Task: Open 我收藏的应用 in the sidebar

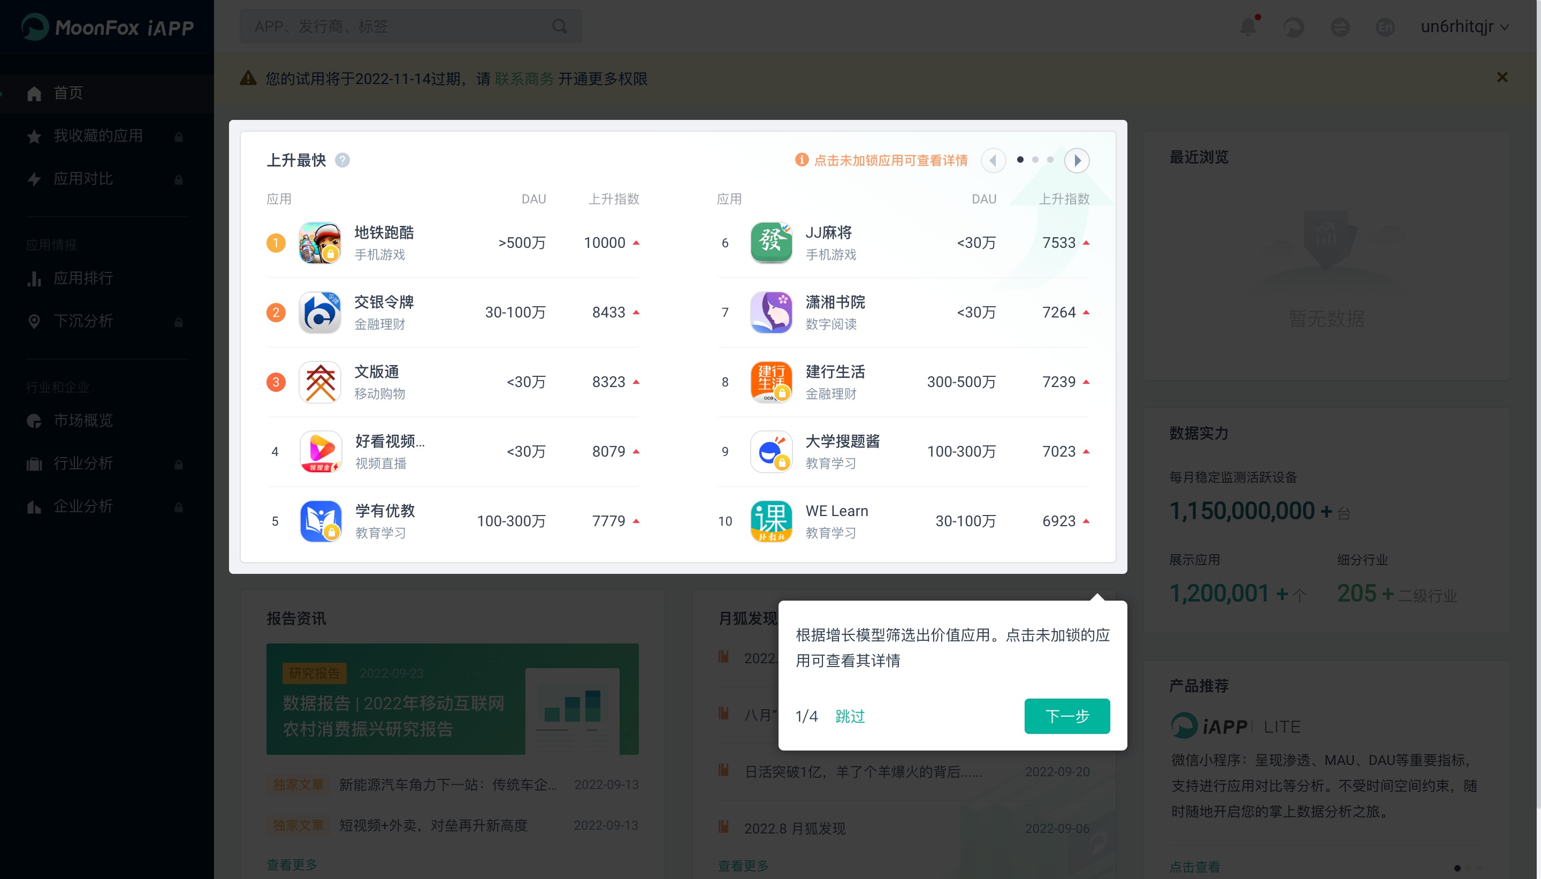Action: point(107,136)
